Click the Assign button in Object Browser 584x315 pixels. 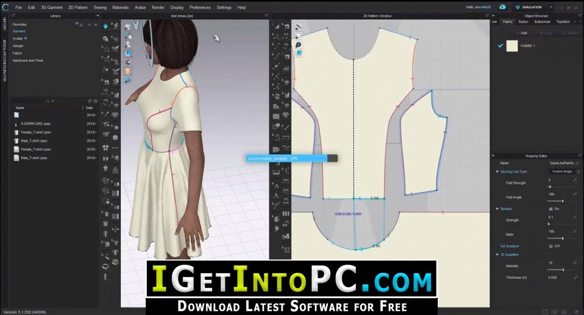(x=571, y=33)
